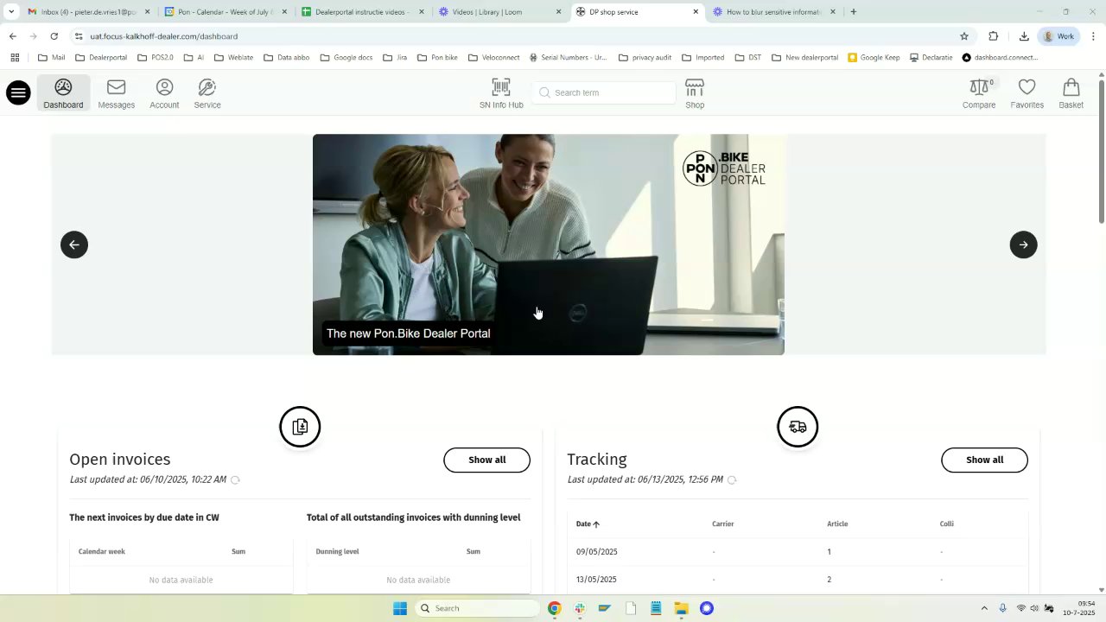Open the Basket
Image resolution: width=1106 pixels, height=622 pixels.
[1071, 93]
